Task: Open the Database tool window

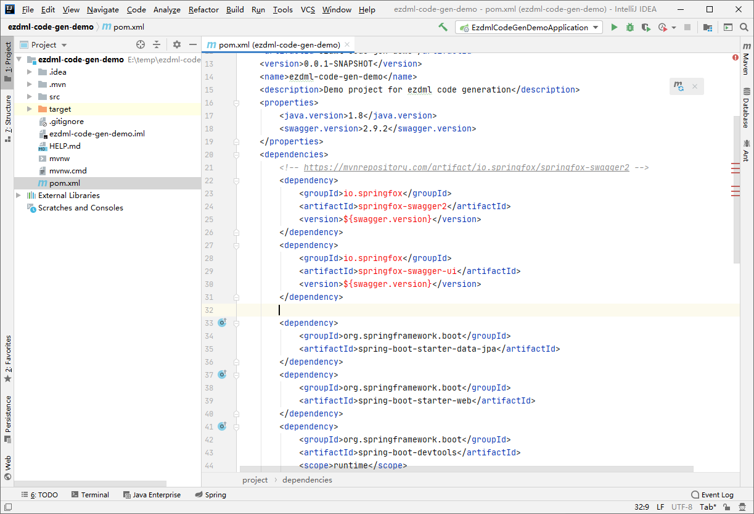Action: [x=747, y=108]
